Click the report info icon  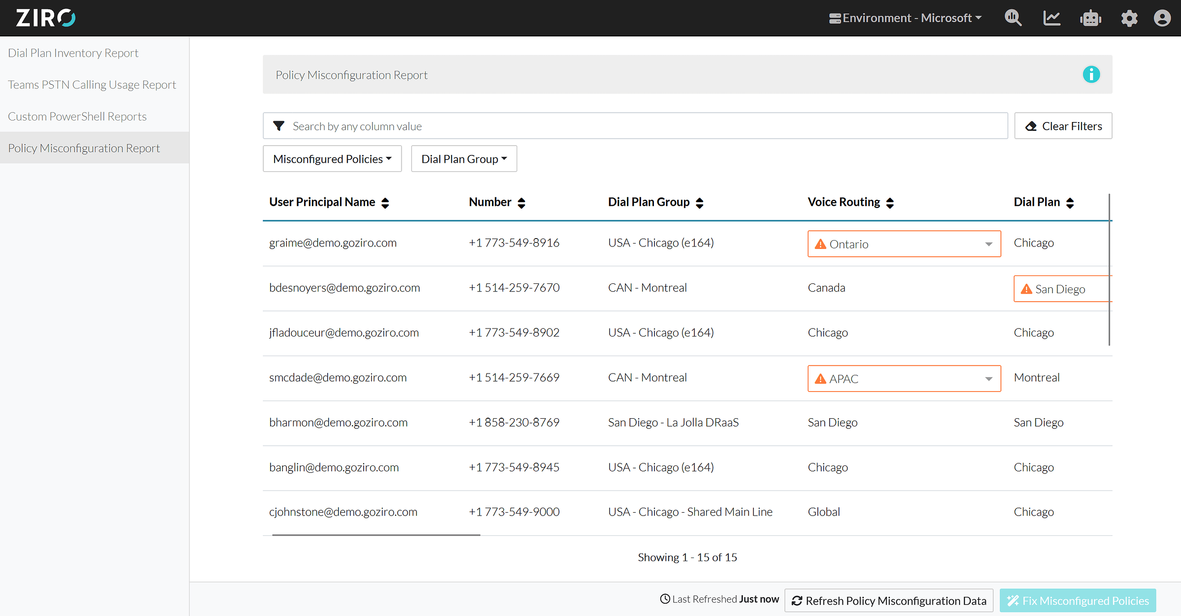click(1091, 75)
